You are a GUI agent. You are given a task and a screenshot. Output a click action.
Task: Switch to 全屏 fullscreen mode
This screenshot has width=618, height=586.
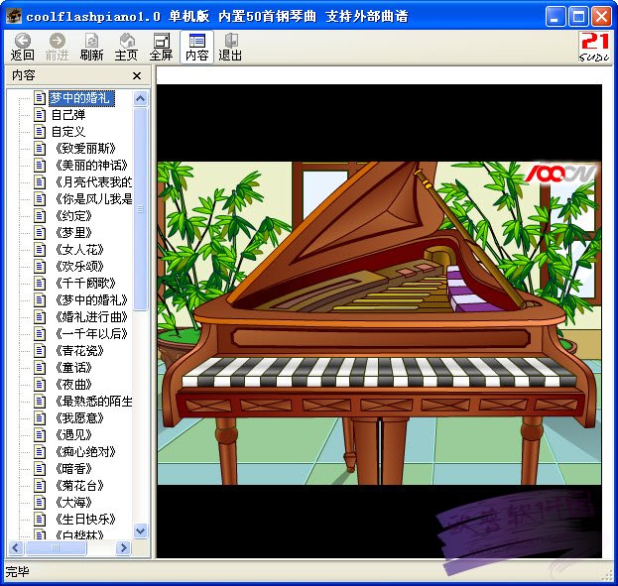(x=162, y=47)
